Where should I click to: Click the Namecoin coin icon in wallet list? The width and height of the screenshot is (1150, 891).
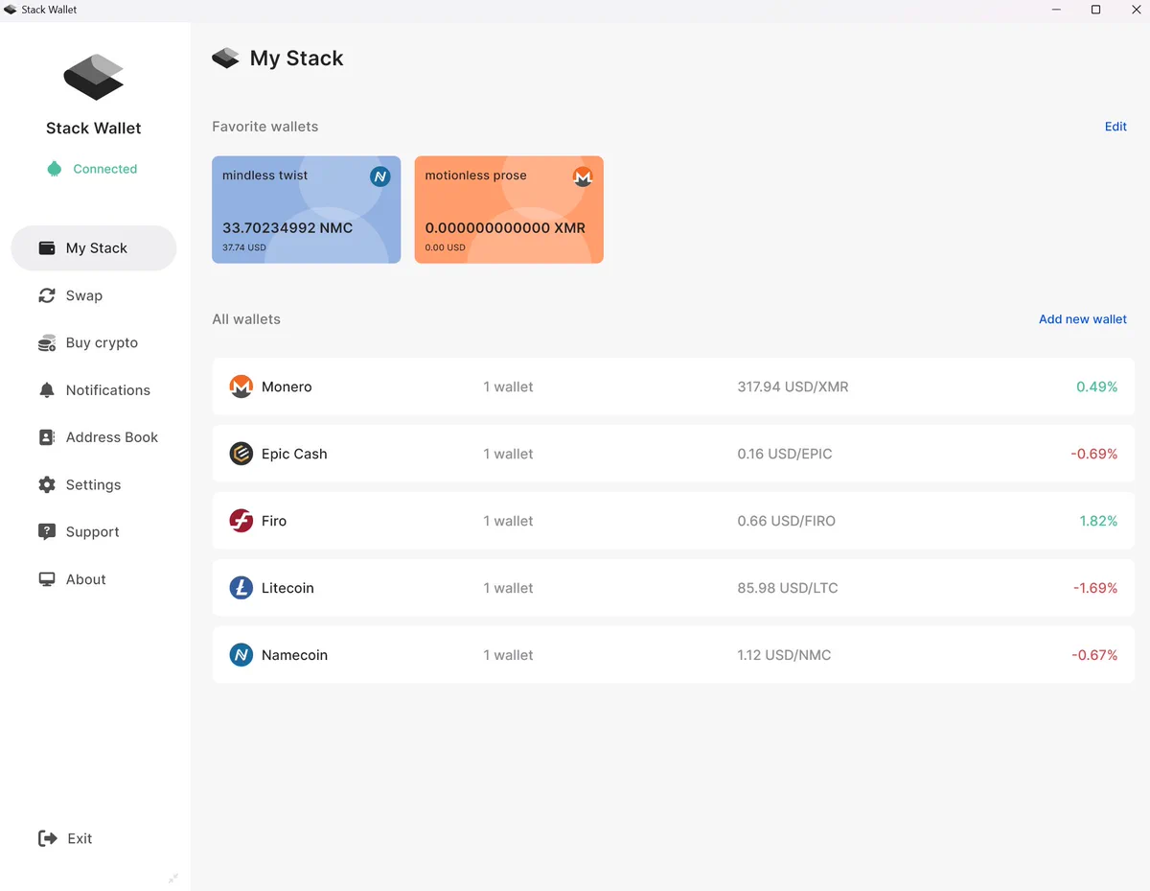[x=241, y=655]
